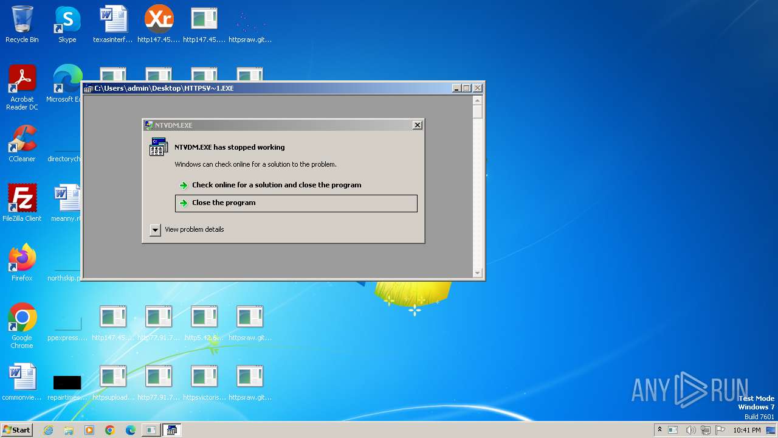The height and width of the screenshot is (438, 778).
Task: Select the meanny Word document icon
Action: click(66, 203)
